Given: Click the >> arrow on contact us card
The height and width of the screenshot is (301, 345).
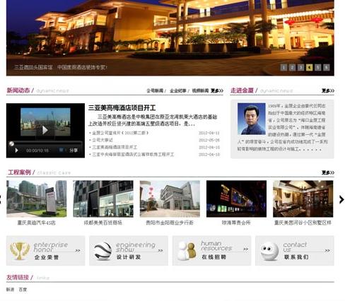Looking at the screenshot, I should click(x=327, y=250).
